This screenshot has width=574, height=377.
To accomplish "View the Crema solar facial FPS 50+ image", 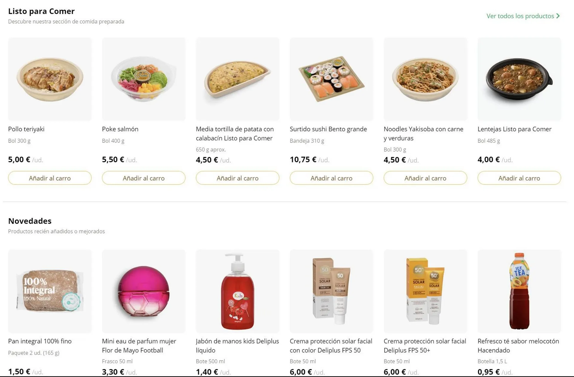I will pyautogui.click(x=425, y=291).
